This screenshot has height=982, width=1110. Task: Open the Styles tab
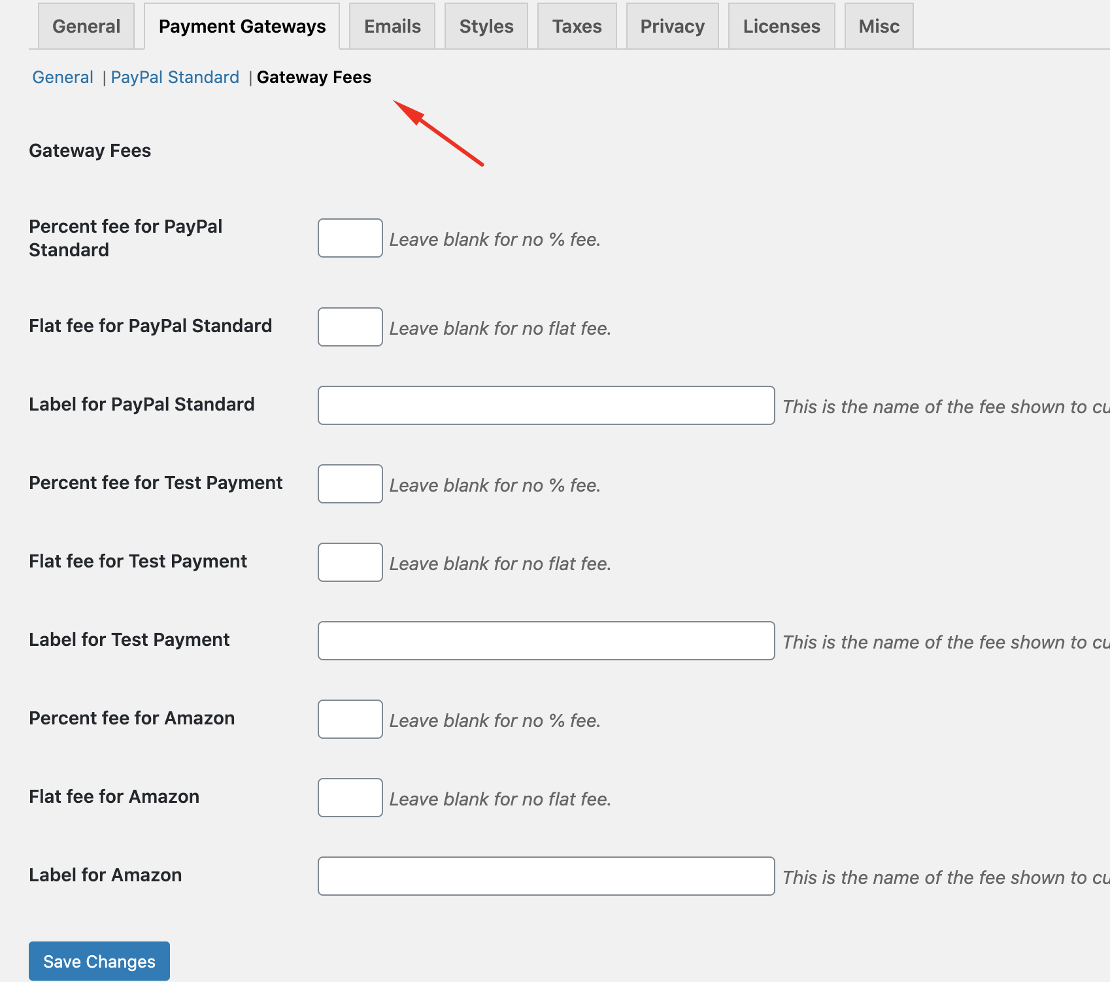click(486, 26)
